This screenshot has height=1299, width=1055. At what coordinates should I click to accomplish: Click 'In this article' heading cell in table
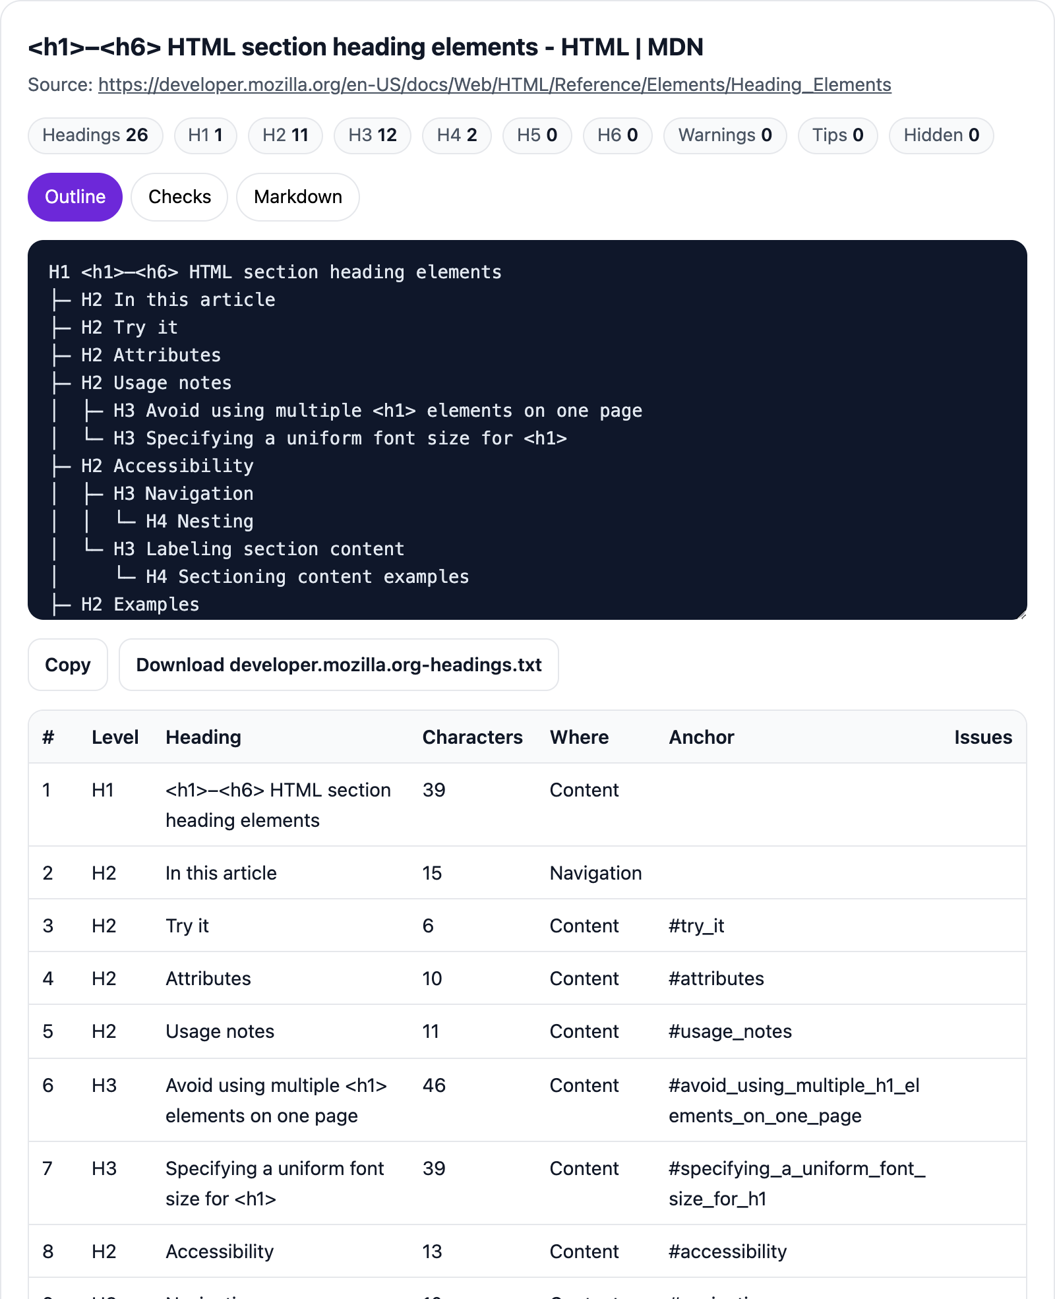pos(222,873)
